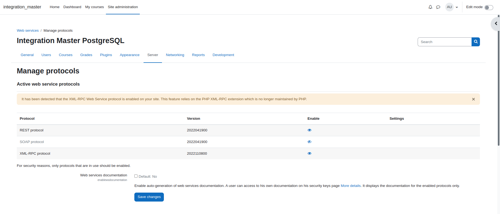Click the search magnifier button
This screenshot has width=500, height=214.
tap(476, 42)
